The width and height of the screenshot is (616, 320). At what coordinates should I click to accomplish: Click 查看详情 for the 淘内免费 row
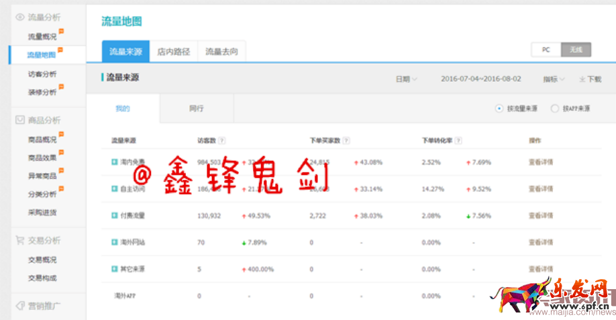[x=540, y=162]
